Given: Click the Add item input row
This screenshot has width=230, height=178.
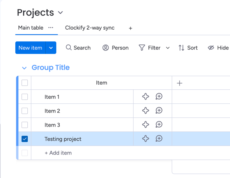Looking at the screenshot, I should click(x=101, y=153).
